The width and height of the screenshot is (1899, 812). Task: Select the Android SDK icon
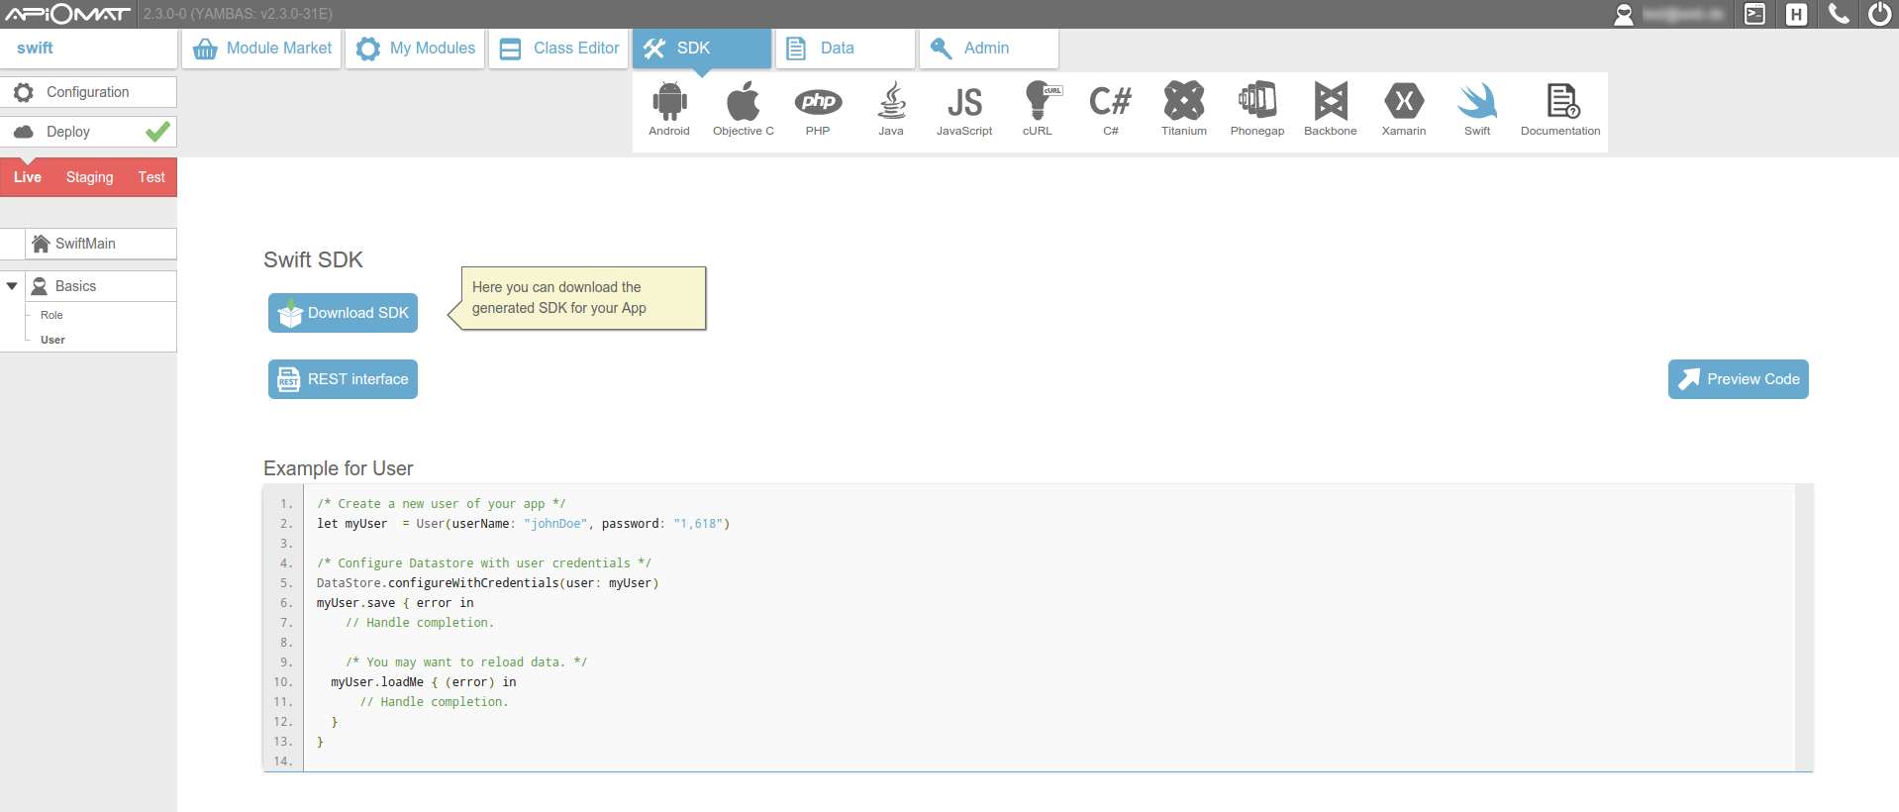click(x=669, y=109)
